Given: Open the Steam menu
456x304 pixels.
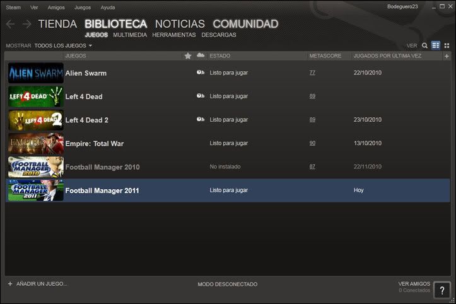Looking at the screenshot, I should coord(13,8).
